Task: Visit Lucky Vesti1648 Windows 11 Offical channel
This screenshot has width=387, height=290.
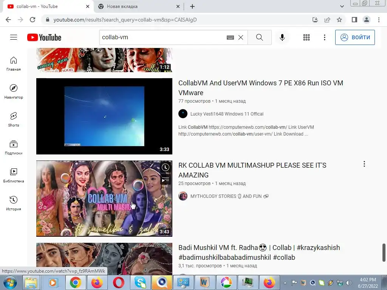Action: click(x=227, y=114)
